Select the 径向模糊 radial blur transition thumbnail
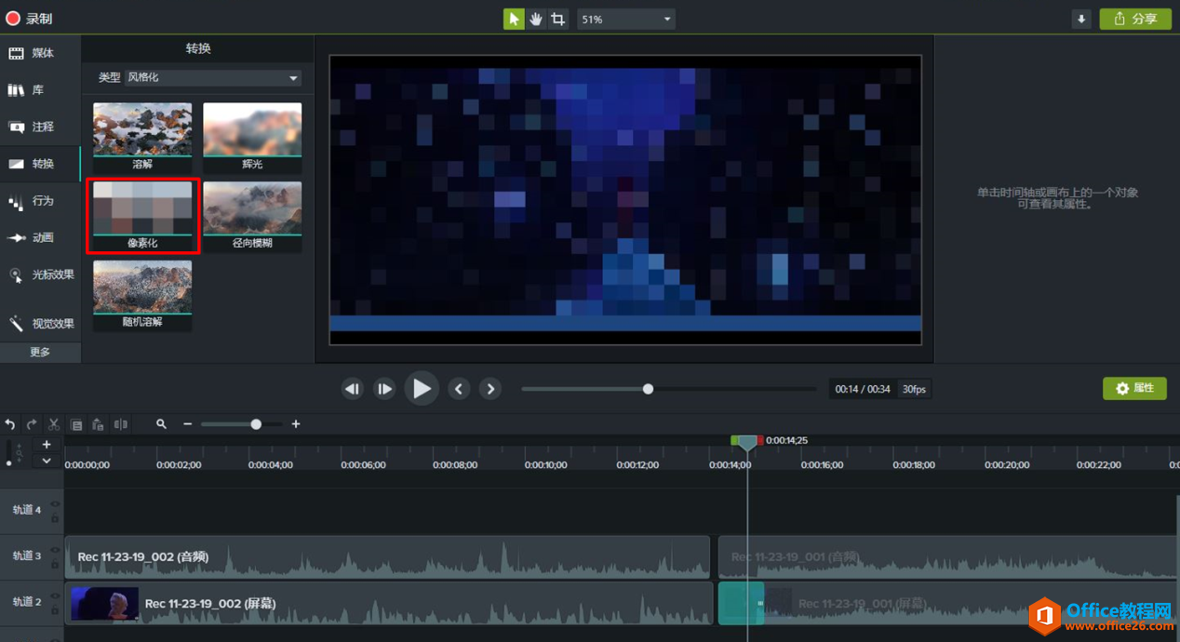The height and width of the screenshot is (642, 1180). (252, 215)
